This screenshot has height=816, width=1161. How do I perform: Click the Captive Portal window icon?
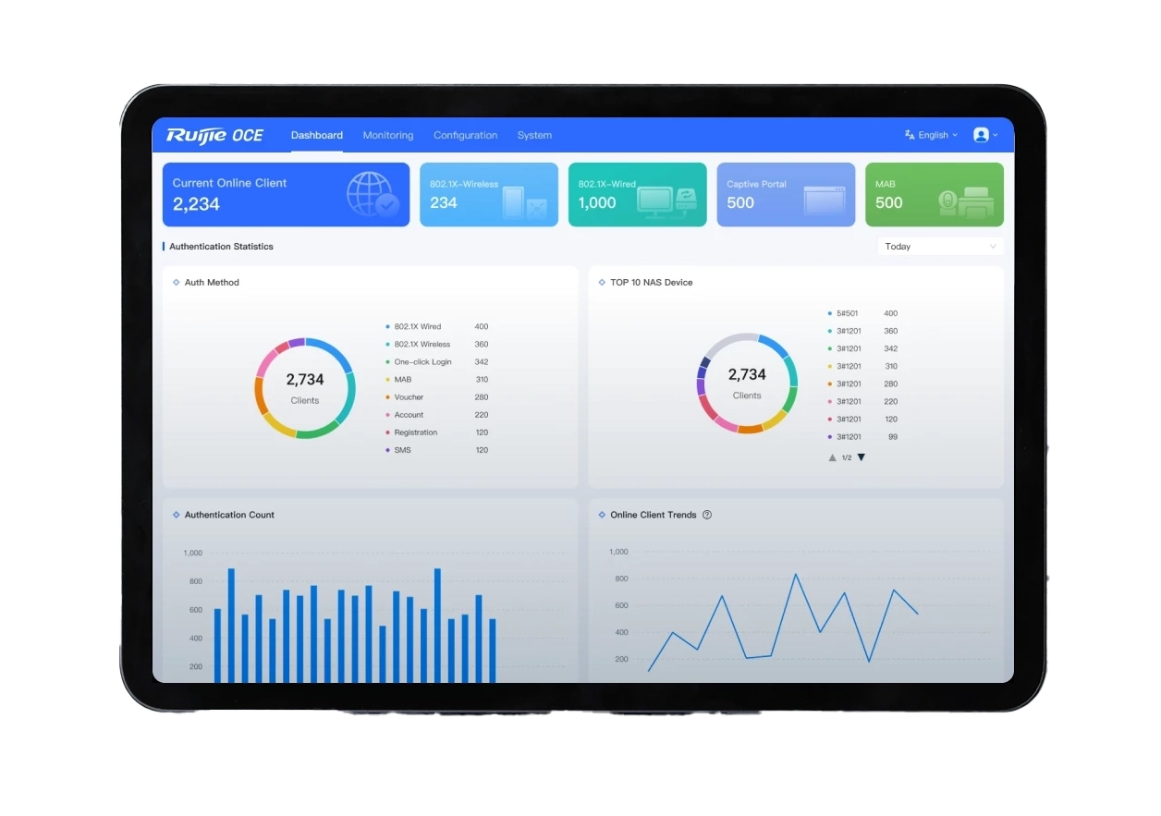click(x=824, y=201)
